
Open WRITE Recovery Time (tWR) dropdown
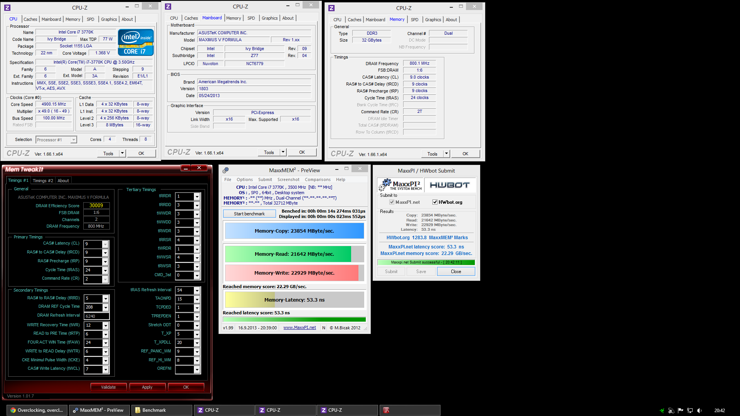(x=105, y=325)
